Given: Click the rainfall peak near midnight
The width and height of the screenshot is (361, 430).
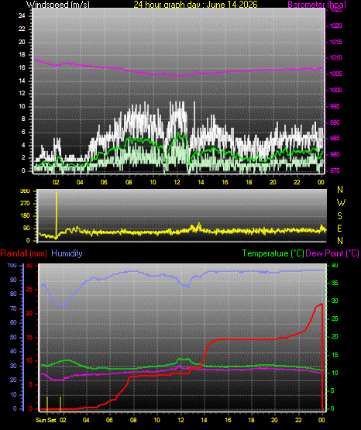Looking at the screenshot, I should coord(321,304).
